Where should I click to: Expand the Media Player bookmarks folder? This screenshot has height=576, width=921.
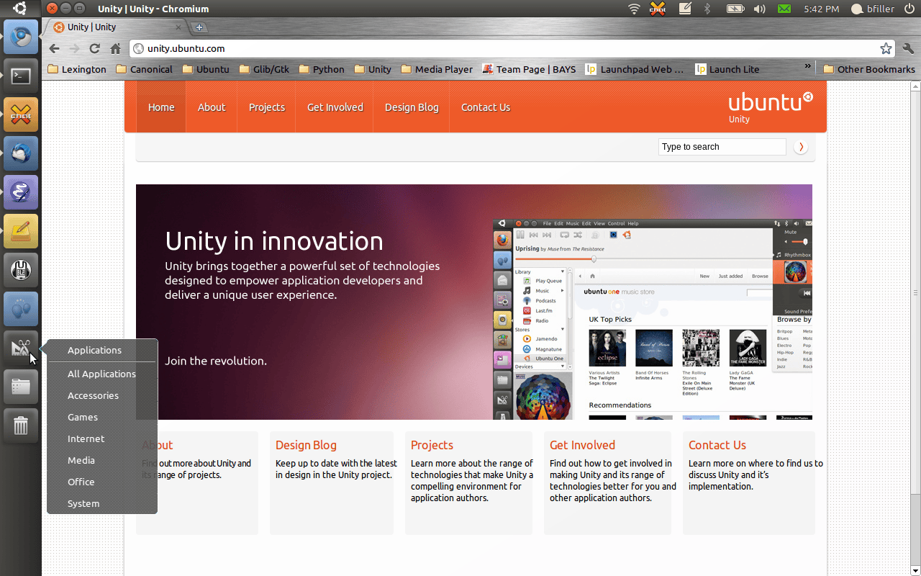click(437, 69)
